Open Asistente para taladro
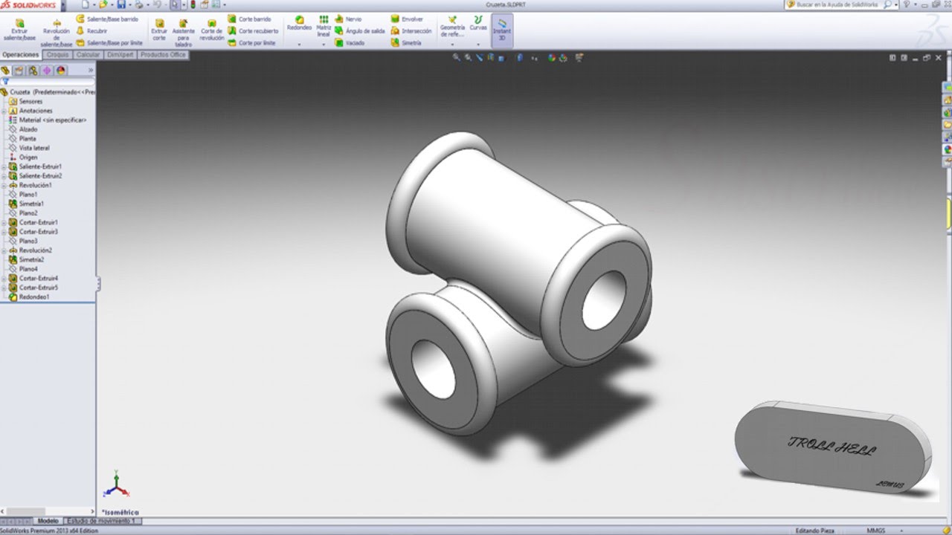The width and height of the screenshot is (952, 535). pyautogui.click(x=183, y=33)
